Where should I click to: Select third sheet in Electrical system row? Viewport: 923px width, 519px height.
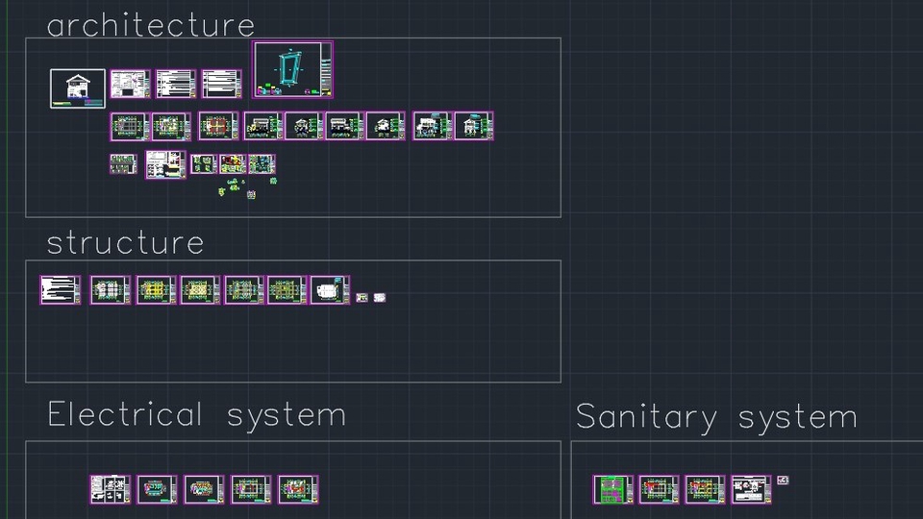pyautogui.click(x=204, y=489)
